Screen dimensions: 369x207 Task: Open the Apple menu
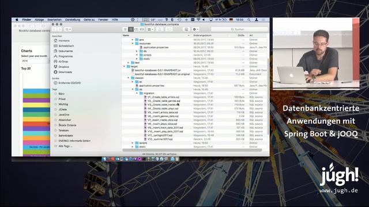tap(17, 20)
